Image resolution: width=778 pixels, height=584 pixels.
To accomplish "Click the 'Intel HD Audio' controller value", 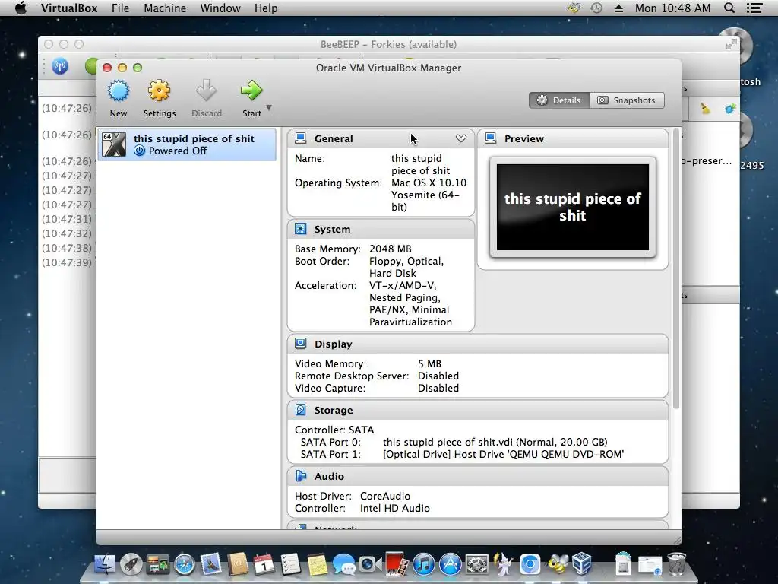I will tap(394, 508).
